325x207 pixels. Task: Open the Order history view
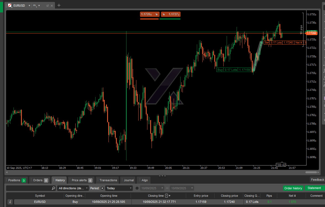tap(293, 188)
